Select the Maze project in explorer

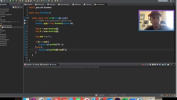(2, 16)
